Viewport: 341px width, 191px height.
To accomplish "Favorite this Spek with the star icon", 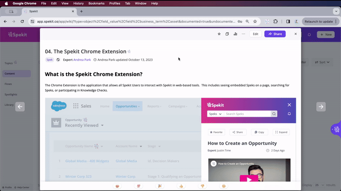I will (219, 34).
